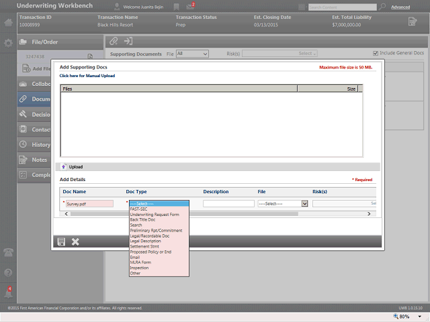430x322 pixels.
Task: Choose Other doc type option
Action: point(159,273)
